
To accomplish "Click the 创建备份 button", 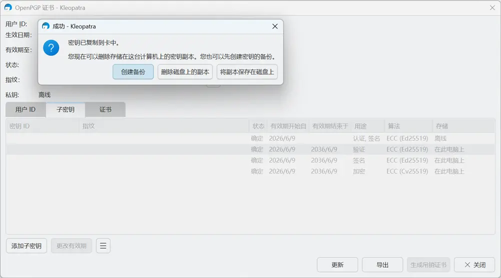I will [133, 72].
